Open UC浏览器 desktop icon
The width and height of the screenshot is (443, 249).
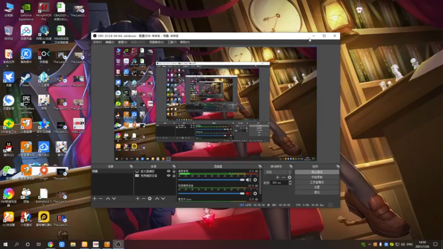pyautogui.click(x=8, y=219)
